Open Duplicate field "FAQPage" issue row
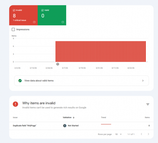Image resolution: width=158 pixels, height=143 pixels. (x=81, y=126)
